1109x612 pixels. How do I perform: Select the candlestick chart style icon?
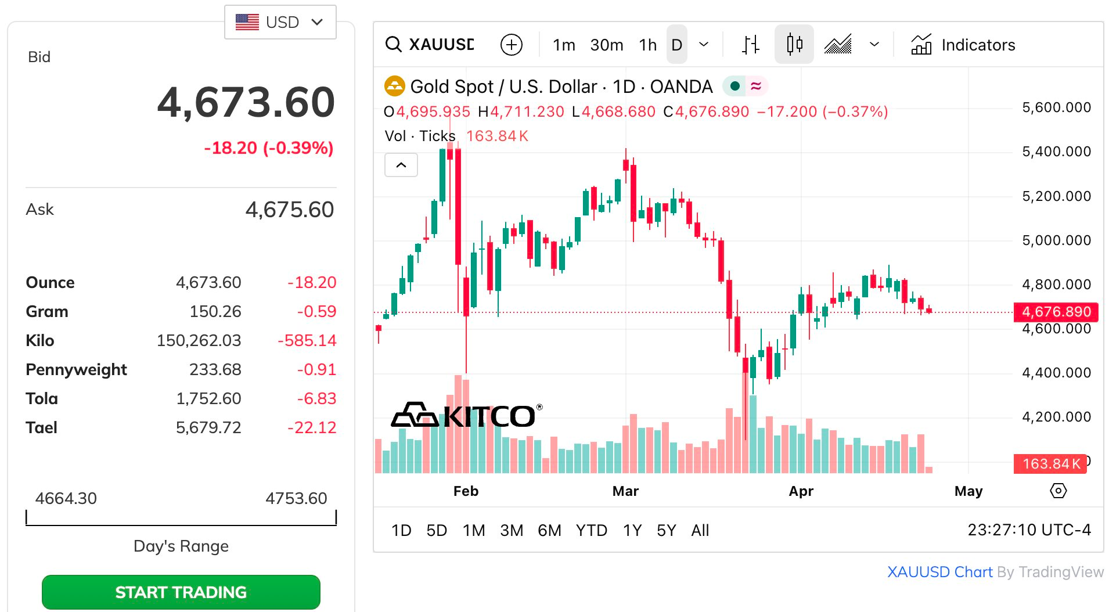tap(794, 45)
